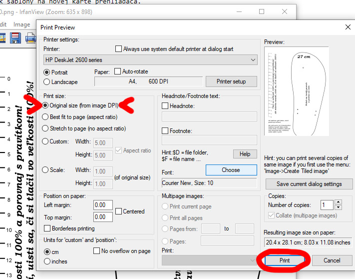
Task: Open the Image menu in IrfanView
Action: pyautogui.click(x=22, y=24)
